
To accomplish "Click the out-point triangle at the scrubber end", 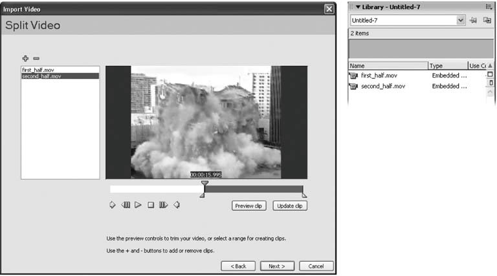I will [x=304, y=195].
